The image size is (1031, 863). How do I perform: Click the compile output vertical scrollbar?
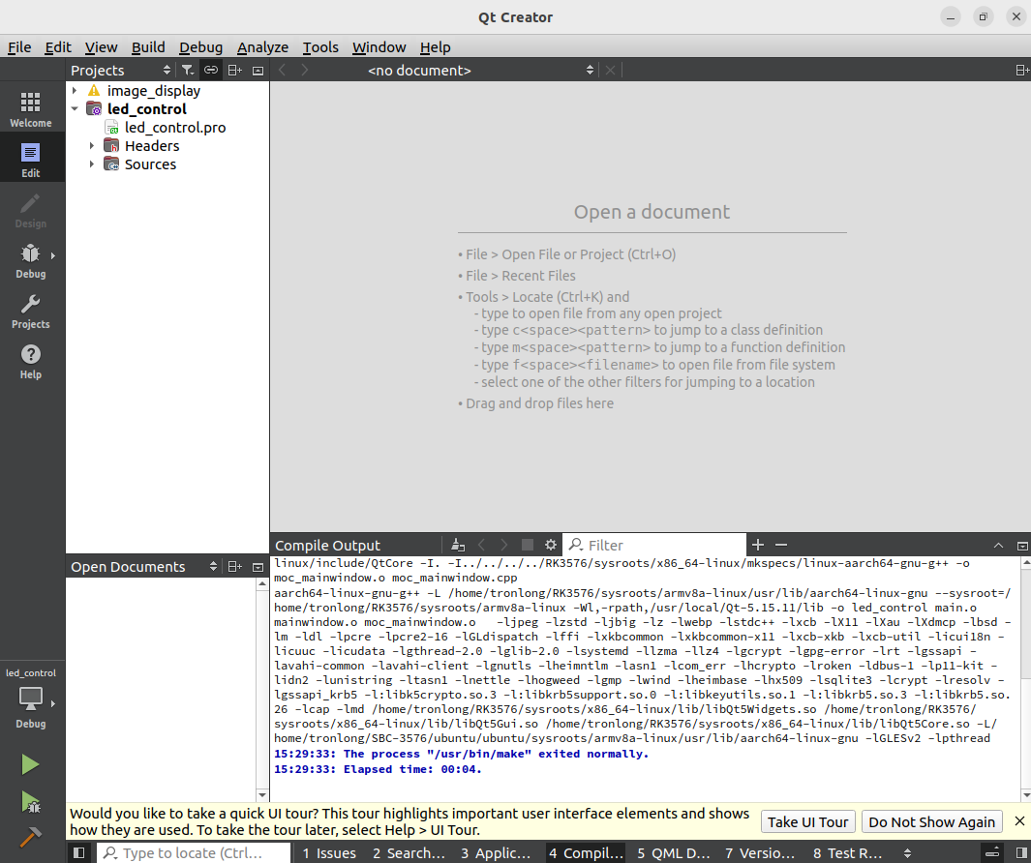coord(1025,679)
